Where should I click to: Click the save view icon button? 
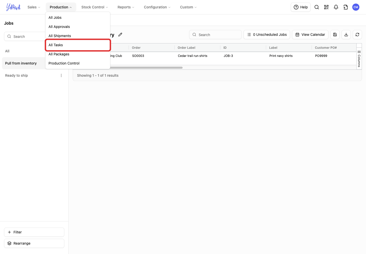point(335,35)
